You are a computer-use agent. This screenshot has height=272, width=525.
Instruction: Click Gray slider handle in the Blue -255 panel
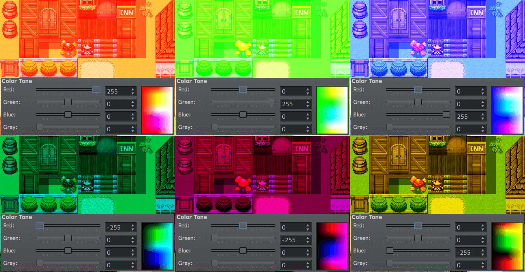click(x=390, y=263)
